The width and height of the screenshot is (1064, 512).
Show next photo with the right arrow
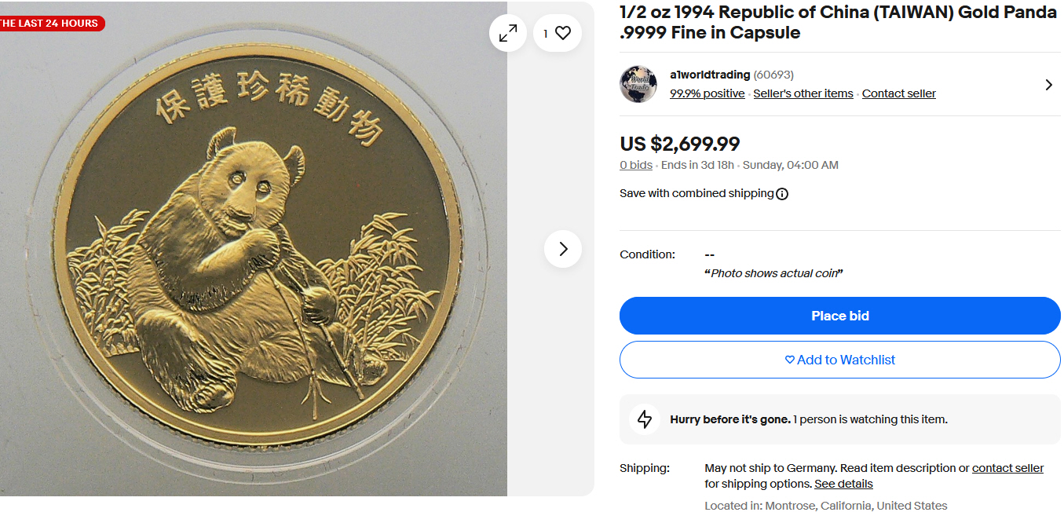tap(563, 249)
